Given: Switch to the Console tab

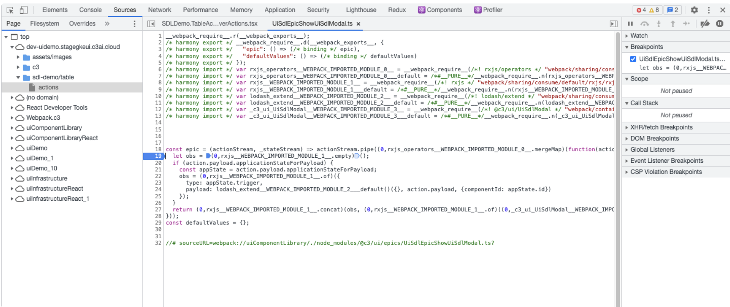Looking at the screenshot, I should 91,10.
